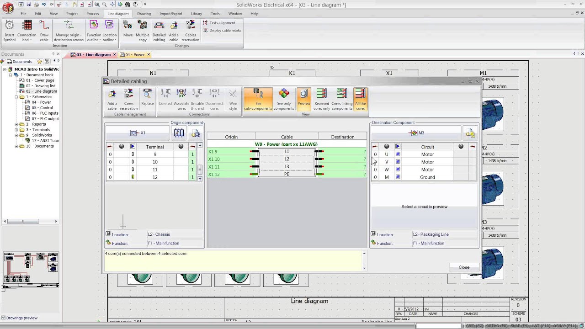
Task: Click terminal 12 row in origin list
Action: pos(152,177)
